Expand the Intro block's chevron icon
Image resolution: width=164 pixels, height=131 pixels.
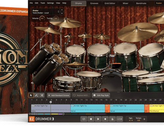click(33, 106)
